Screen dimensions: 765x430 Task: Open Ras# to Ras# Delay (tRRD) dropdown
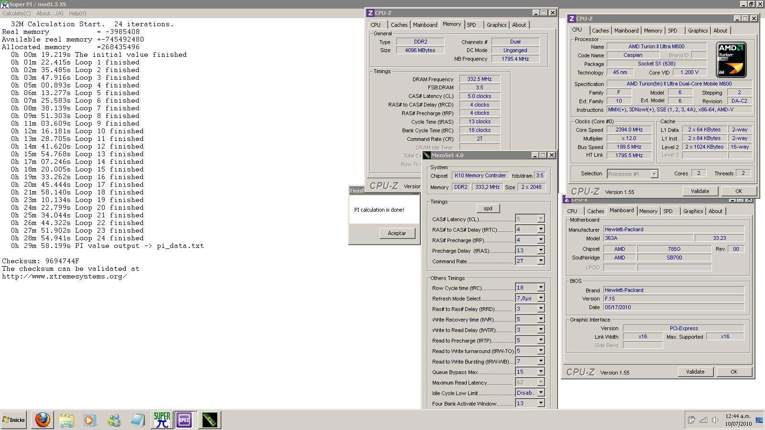coord(541,309)
